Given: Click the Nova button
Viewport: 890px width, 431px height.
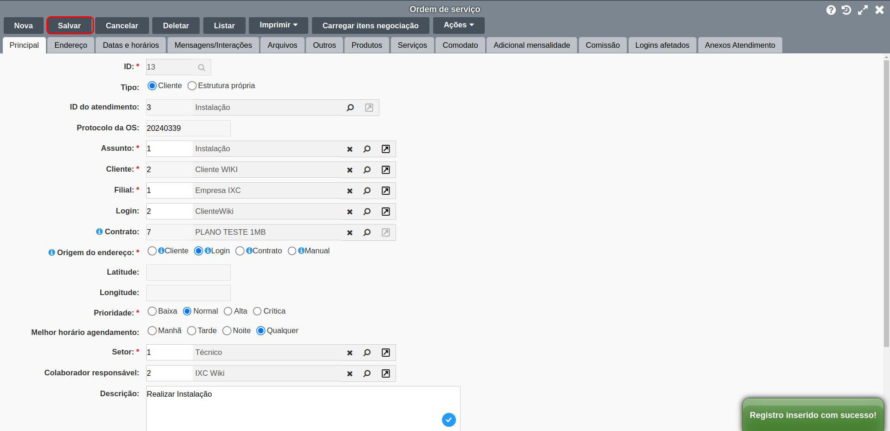Looking at the screenshot, I should pyautogui.click(x=24, y=26).
